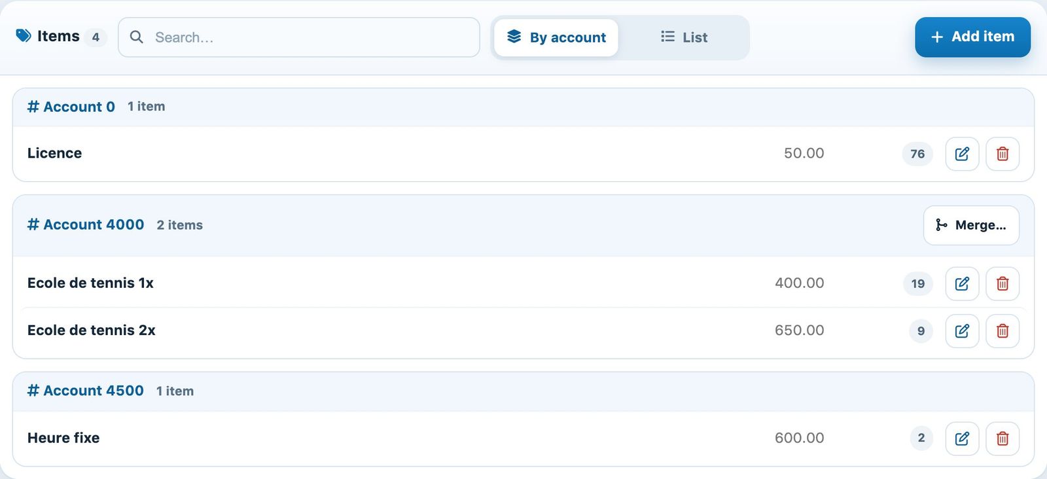Click the 19 count badge
Image resolution: width=1047 pixels, height=479 pixels.
click(x=918, y=283)
